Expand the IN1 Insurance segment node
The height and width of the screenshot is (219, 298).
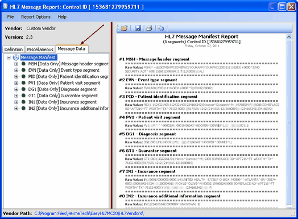[16, 102]
